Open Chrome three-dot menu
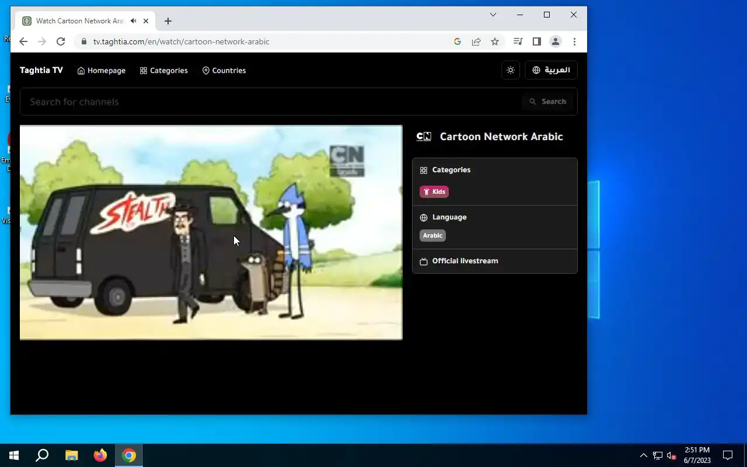This screenshot has height=467, width=747. tap(574, 41)
